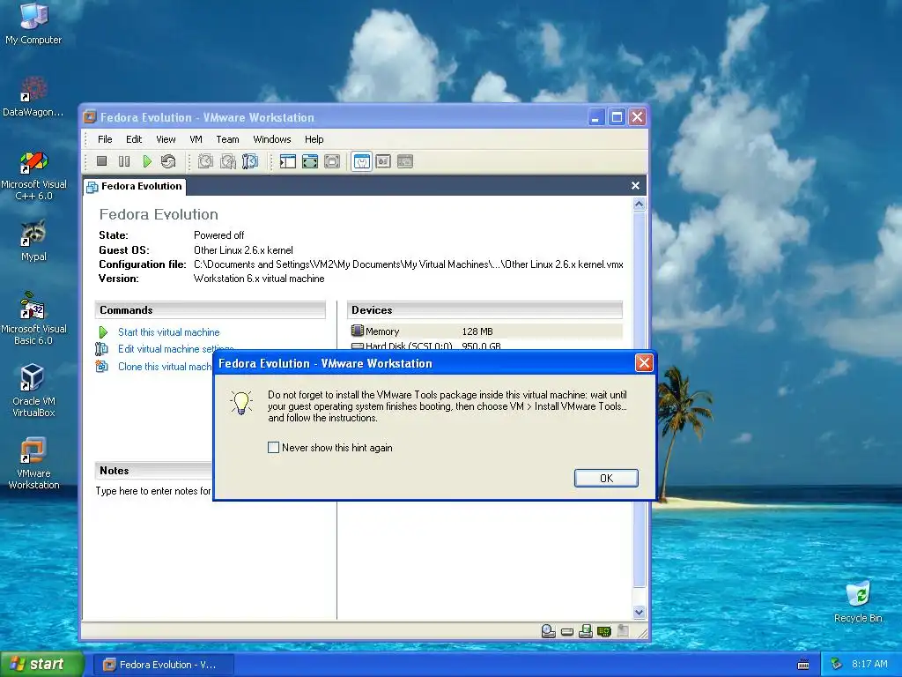Click the Reset toolbar icon

(x=168, y=162)
